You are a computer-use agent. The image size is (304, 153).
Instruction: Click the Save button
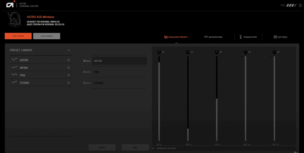tap(135, 147)
